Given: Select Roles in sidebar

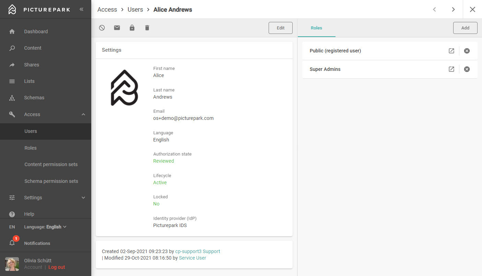Looking at the screenshot, I should coord(46,148).
